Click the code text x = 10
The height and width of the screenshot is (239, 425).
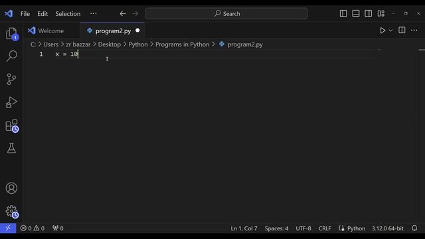pyautogui.click(x=66, y=54)
